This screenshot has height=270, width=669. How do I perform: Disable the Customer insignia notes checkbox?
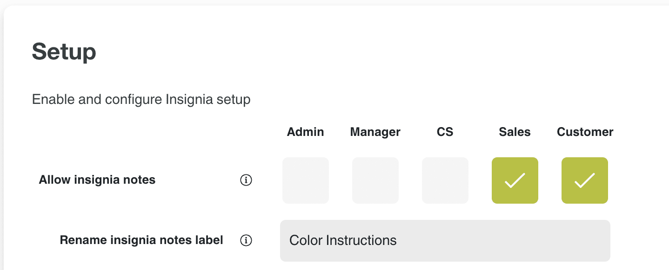(585, 180)
